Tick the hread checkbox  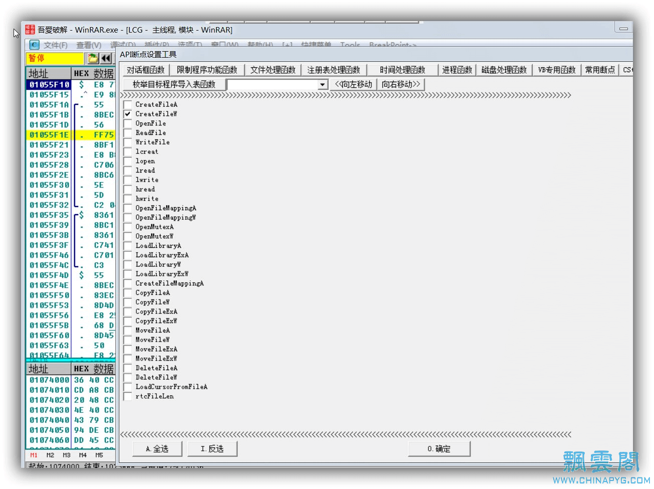[128, 189]
